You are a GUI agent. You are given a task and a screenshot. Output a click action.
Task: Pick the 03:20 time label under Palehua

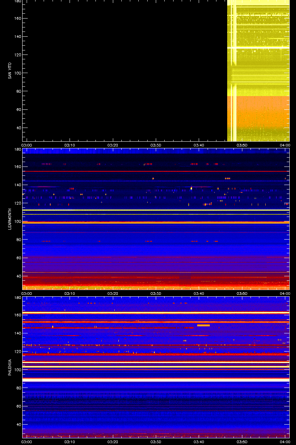tap(113, 442)
